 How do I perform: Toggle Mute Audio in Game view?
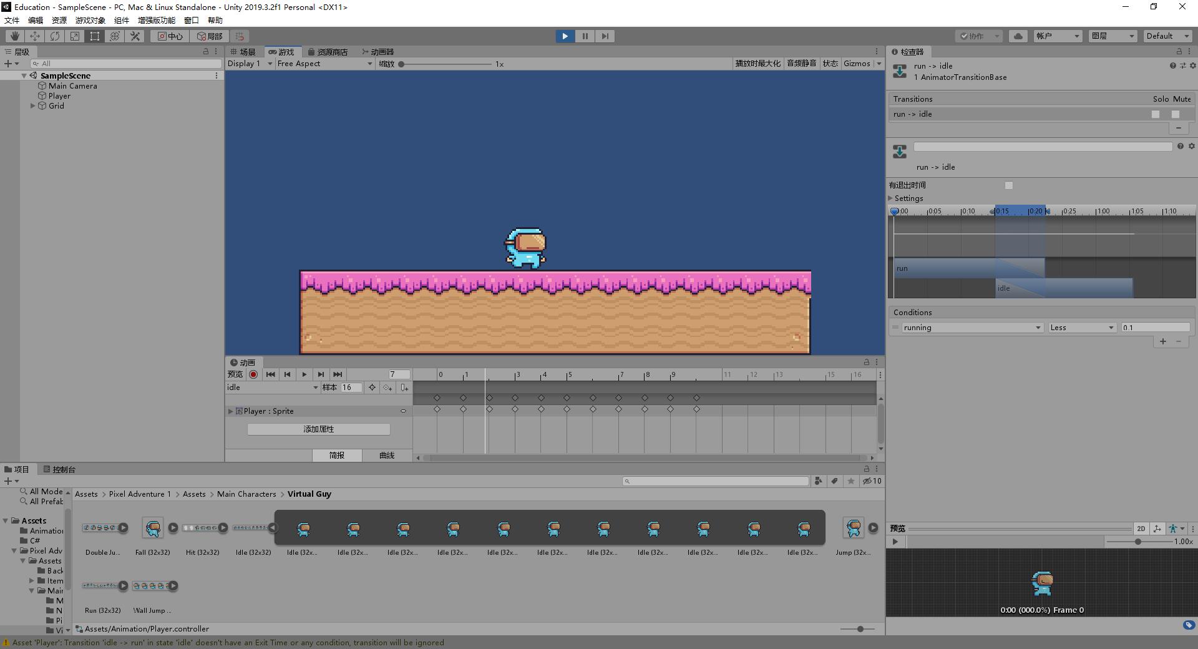pos(801,64)
